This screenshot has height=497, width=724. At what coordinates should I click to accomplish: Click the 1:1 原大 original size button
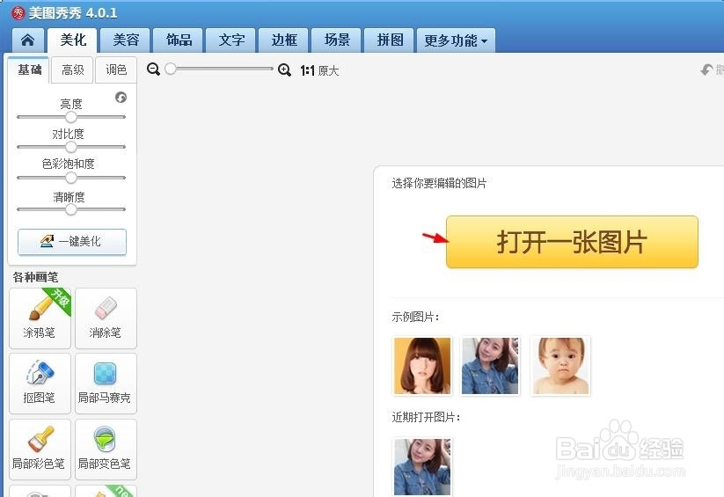point(320,70)
